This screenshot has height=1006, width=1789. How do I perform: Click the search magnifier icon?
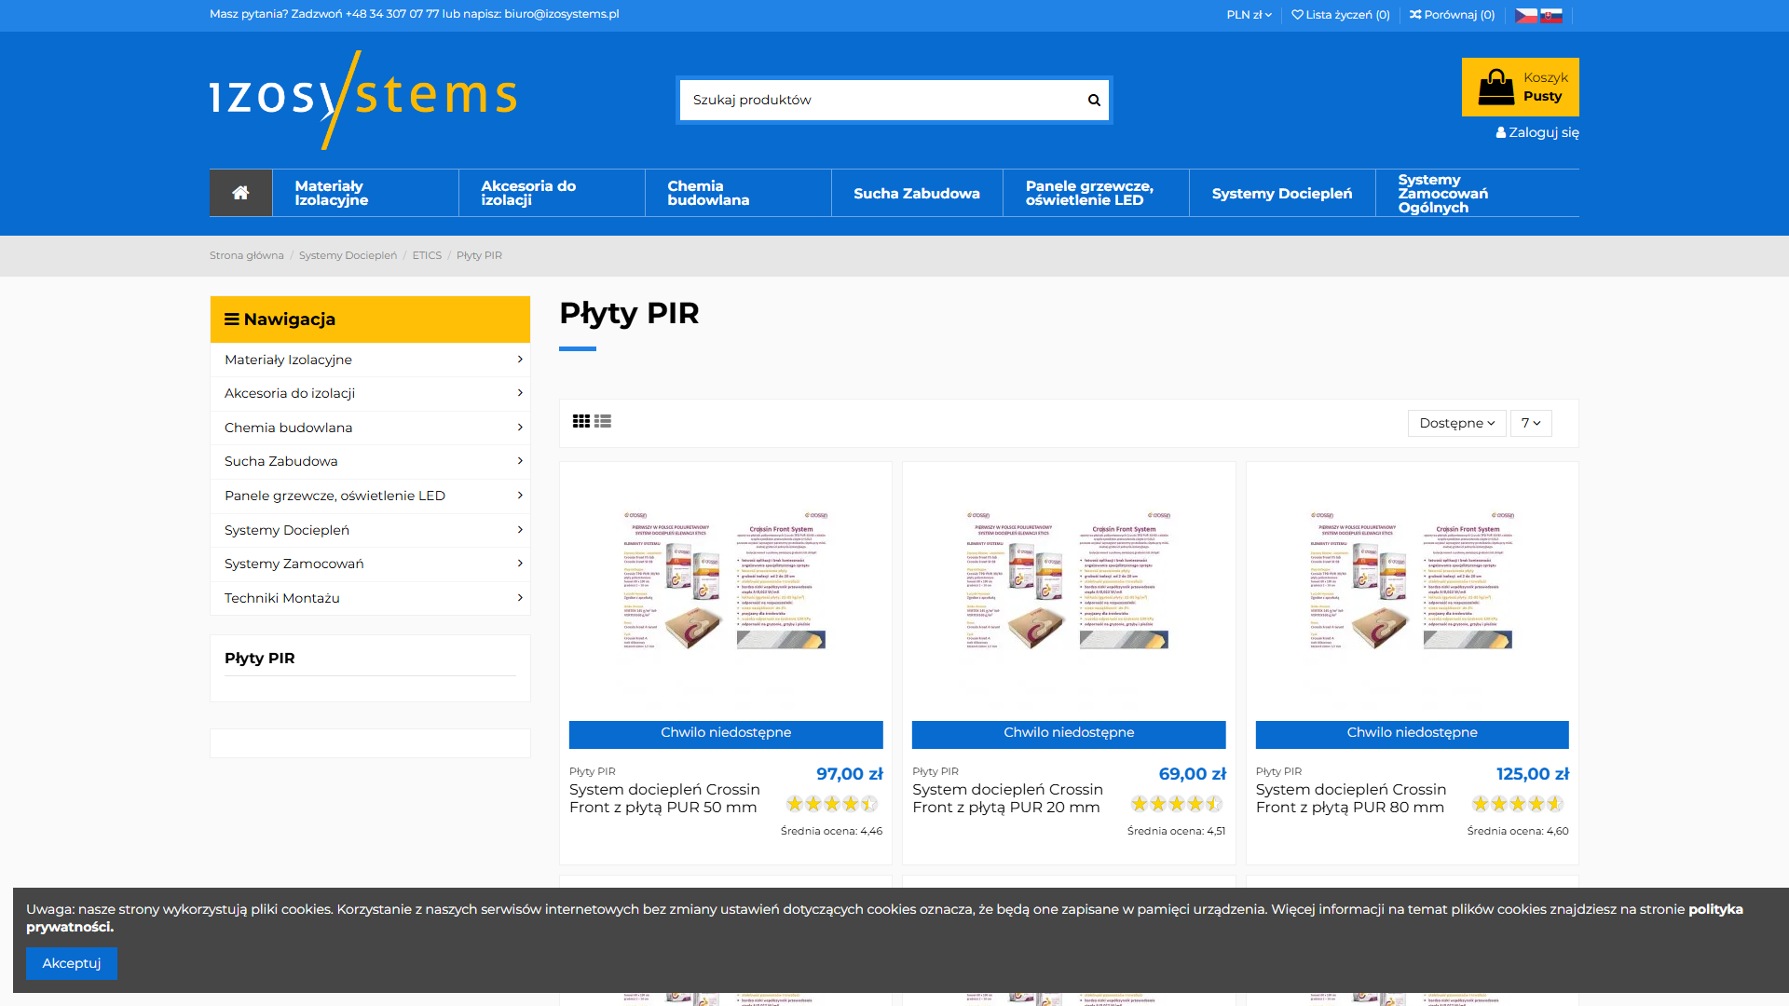(x=1094, y=100)
